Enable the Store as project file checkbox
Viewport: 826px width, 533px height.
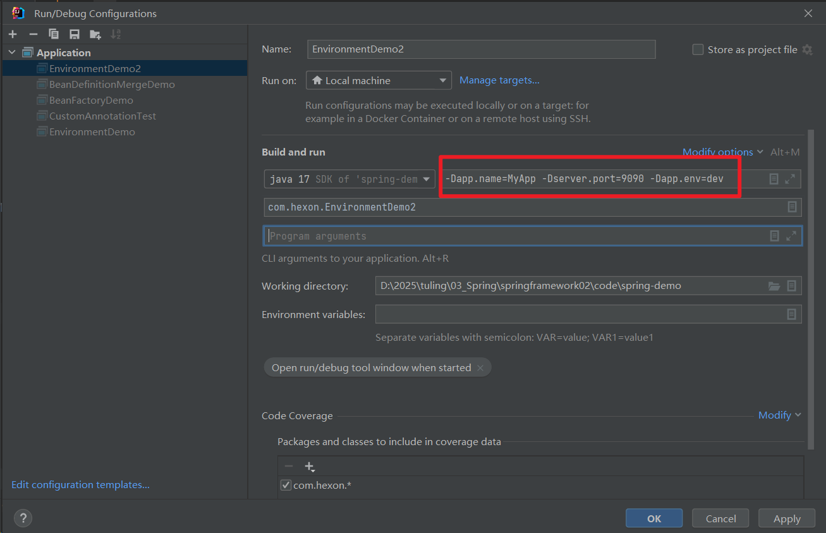[698, 49]
